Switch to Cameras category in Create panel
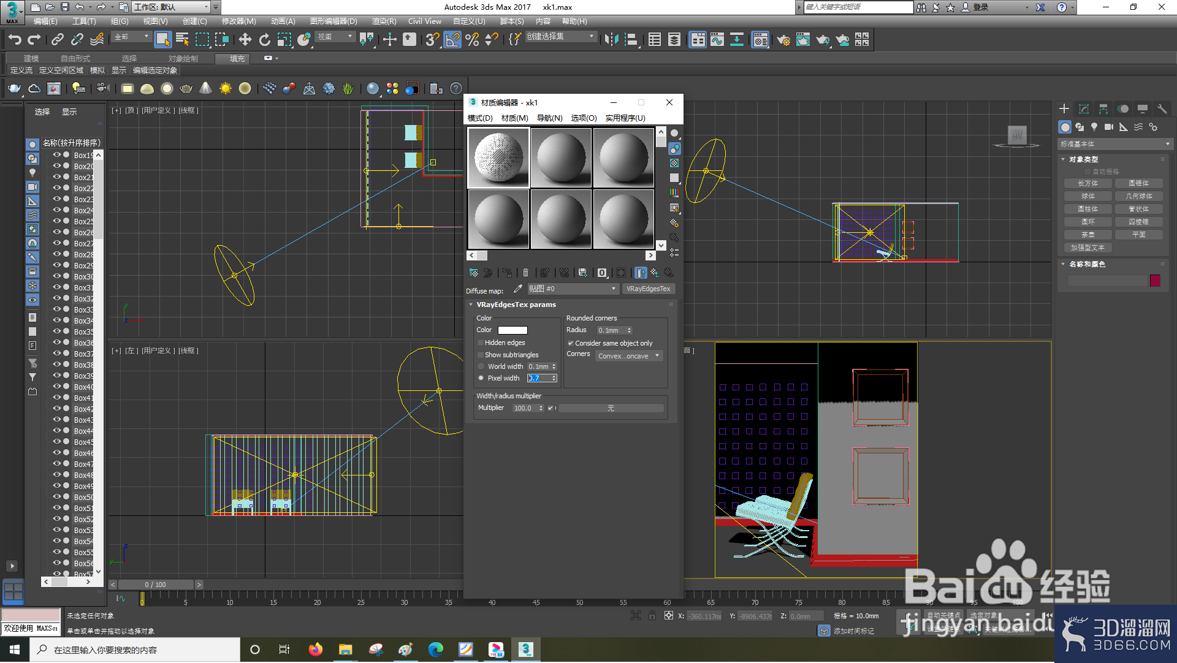The width and height of the screenshot is (1177, 663). 1109,127
